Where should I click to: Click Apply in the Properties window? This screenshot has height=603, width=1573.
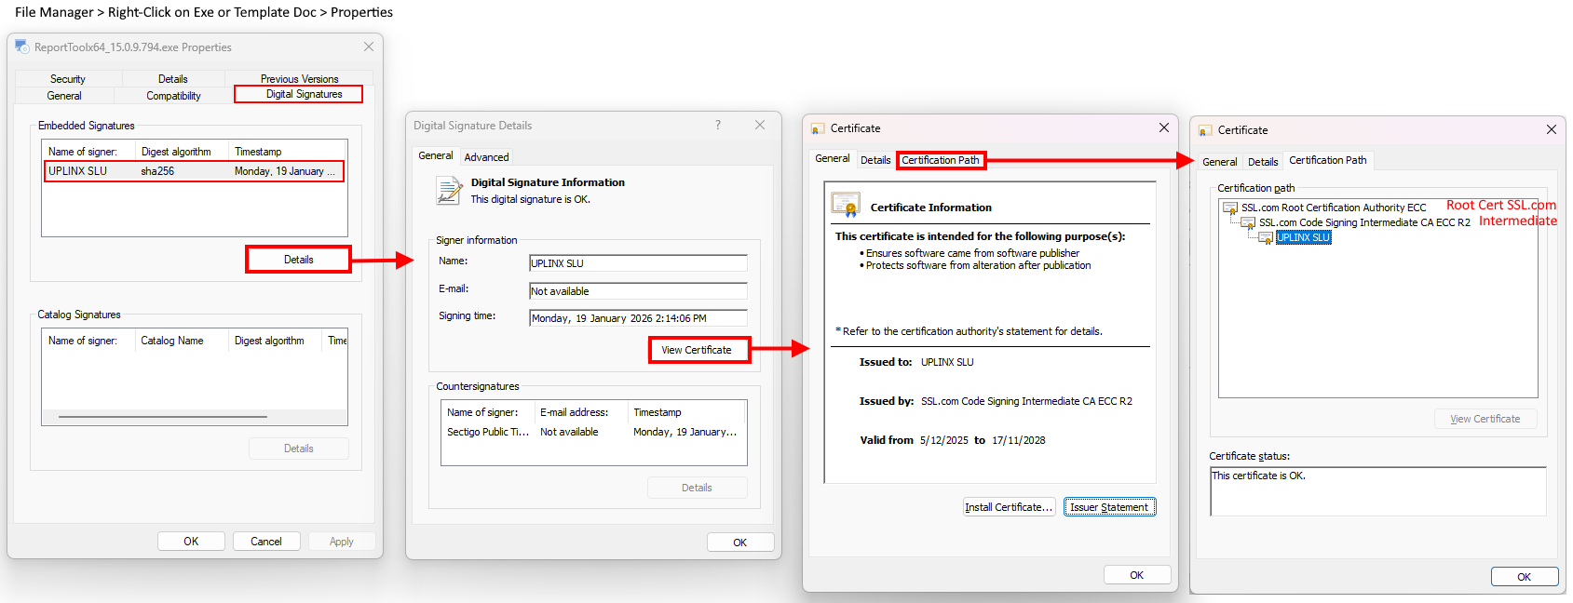(x=342, y=542)
